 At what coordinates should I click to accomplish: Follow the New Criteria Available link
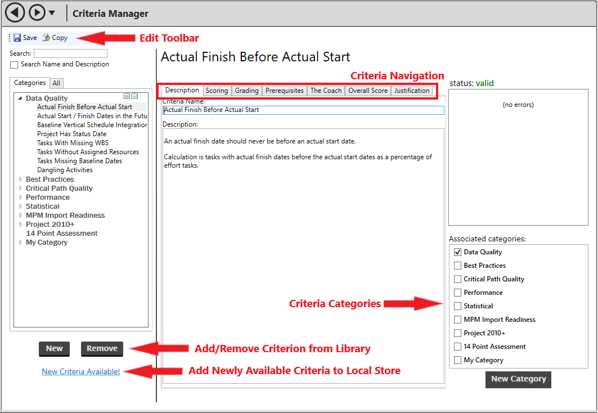click(x=81, y=372)
